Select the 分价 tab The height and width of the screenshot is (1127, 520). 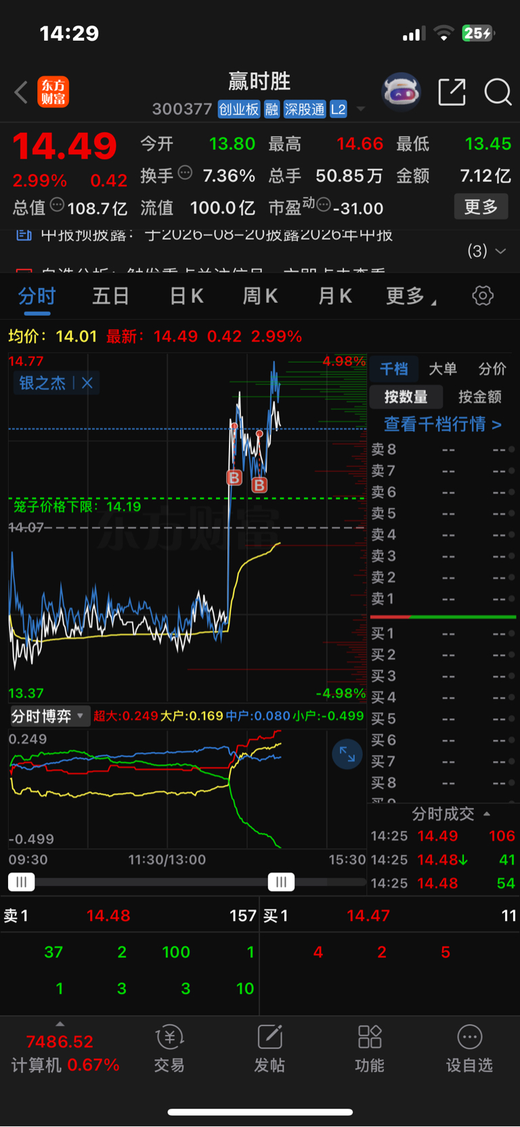492,369
